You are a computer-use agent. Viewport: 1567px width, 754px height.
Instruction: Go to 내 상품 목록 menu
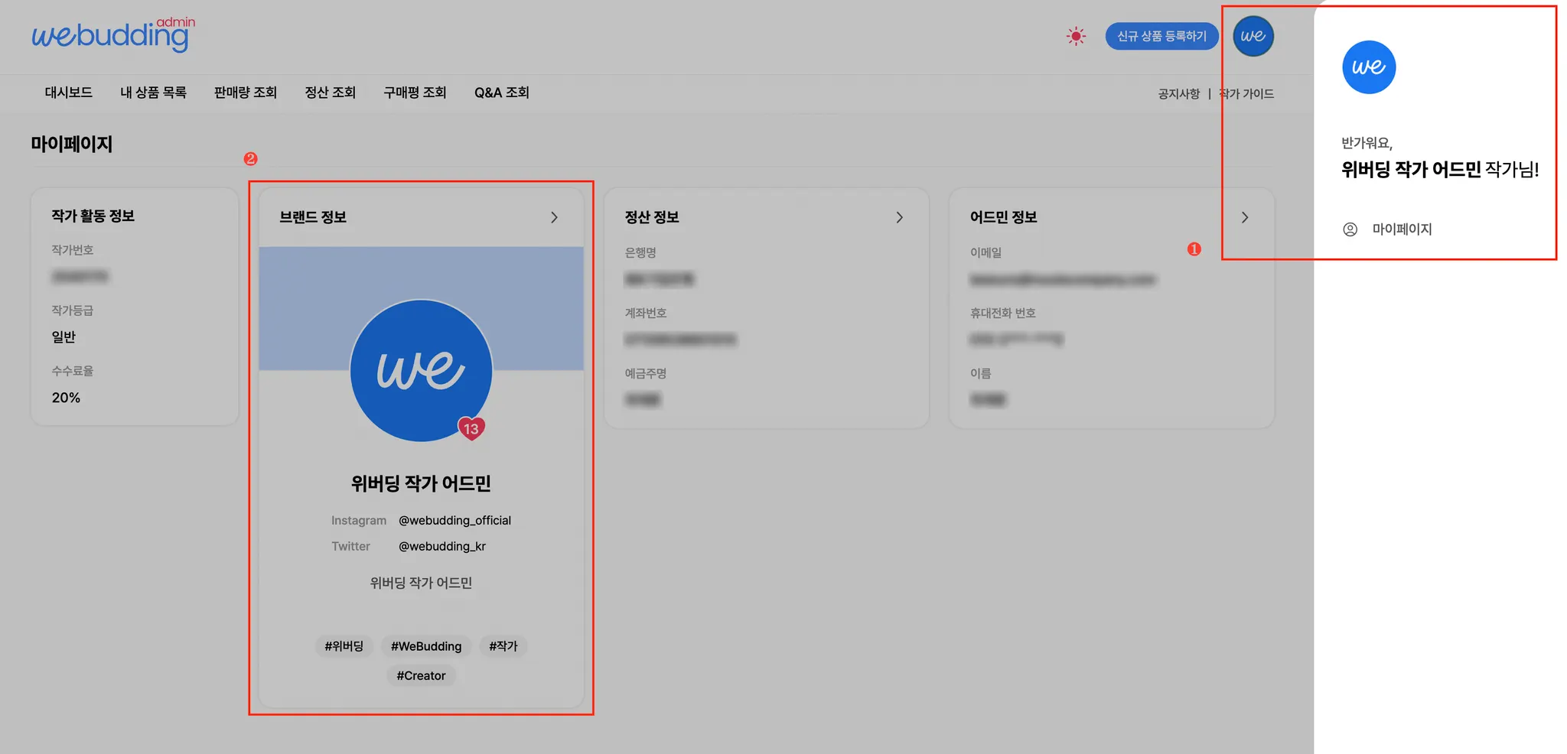[x=153, y=93]
